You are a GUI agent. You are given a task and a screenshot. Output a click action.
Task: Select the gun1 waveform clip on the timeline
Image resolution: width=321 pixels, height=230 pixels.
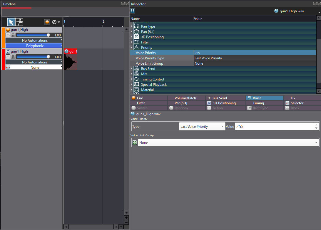click(x=71, y=60)
